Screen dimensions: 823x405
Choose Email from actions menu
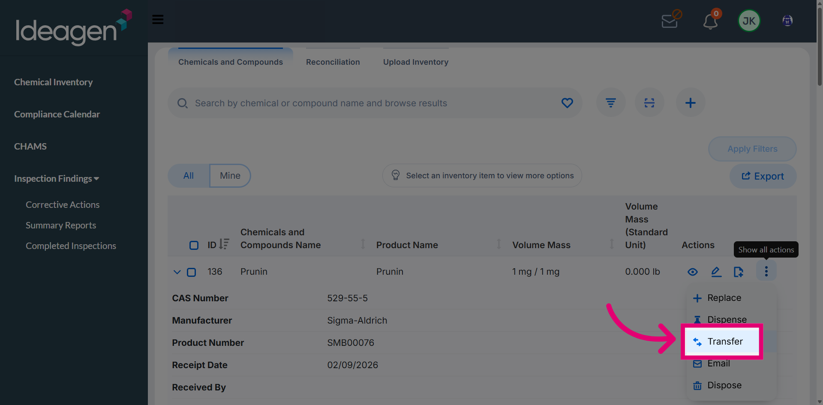[731, 364]
